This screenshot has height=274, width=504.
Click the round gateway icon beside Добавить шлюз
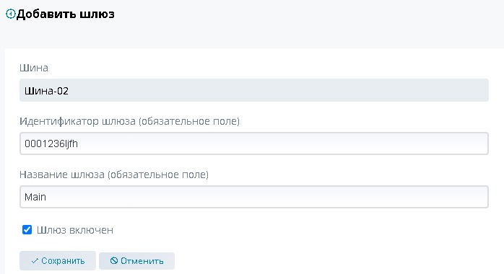[11, 14]
